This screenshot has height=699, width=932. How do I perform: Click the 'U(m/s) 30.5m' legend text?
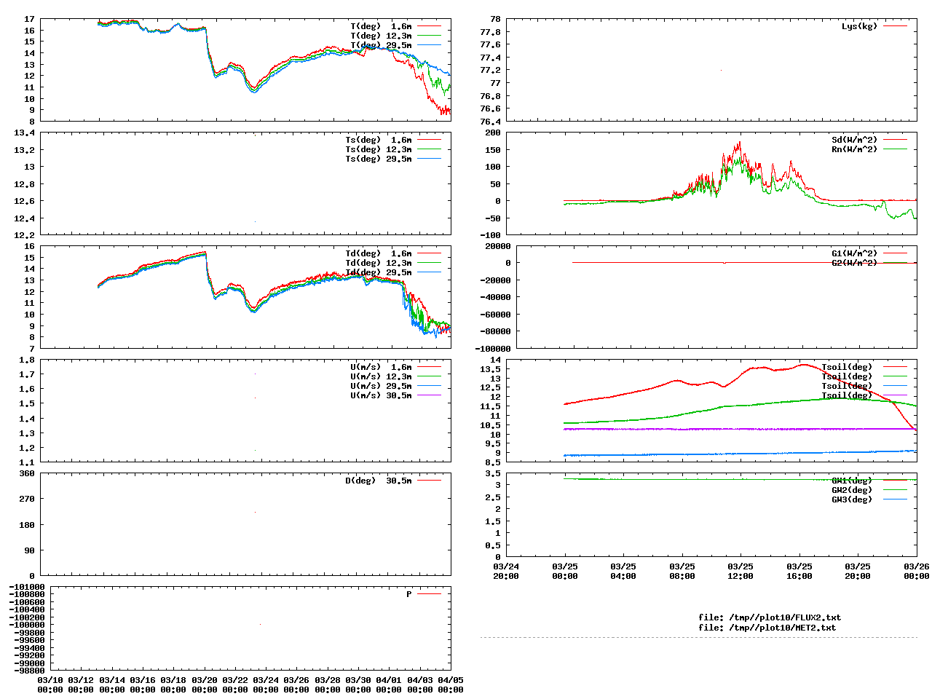(381, 395)
